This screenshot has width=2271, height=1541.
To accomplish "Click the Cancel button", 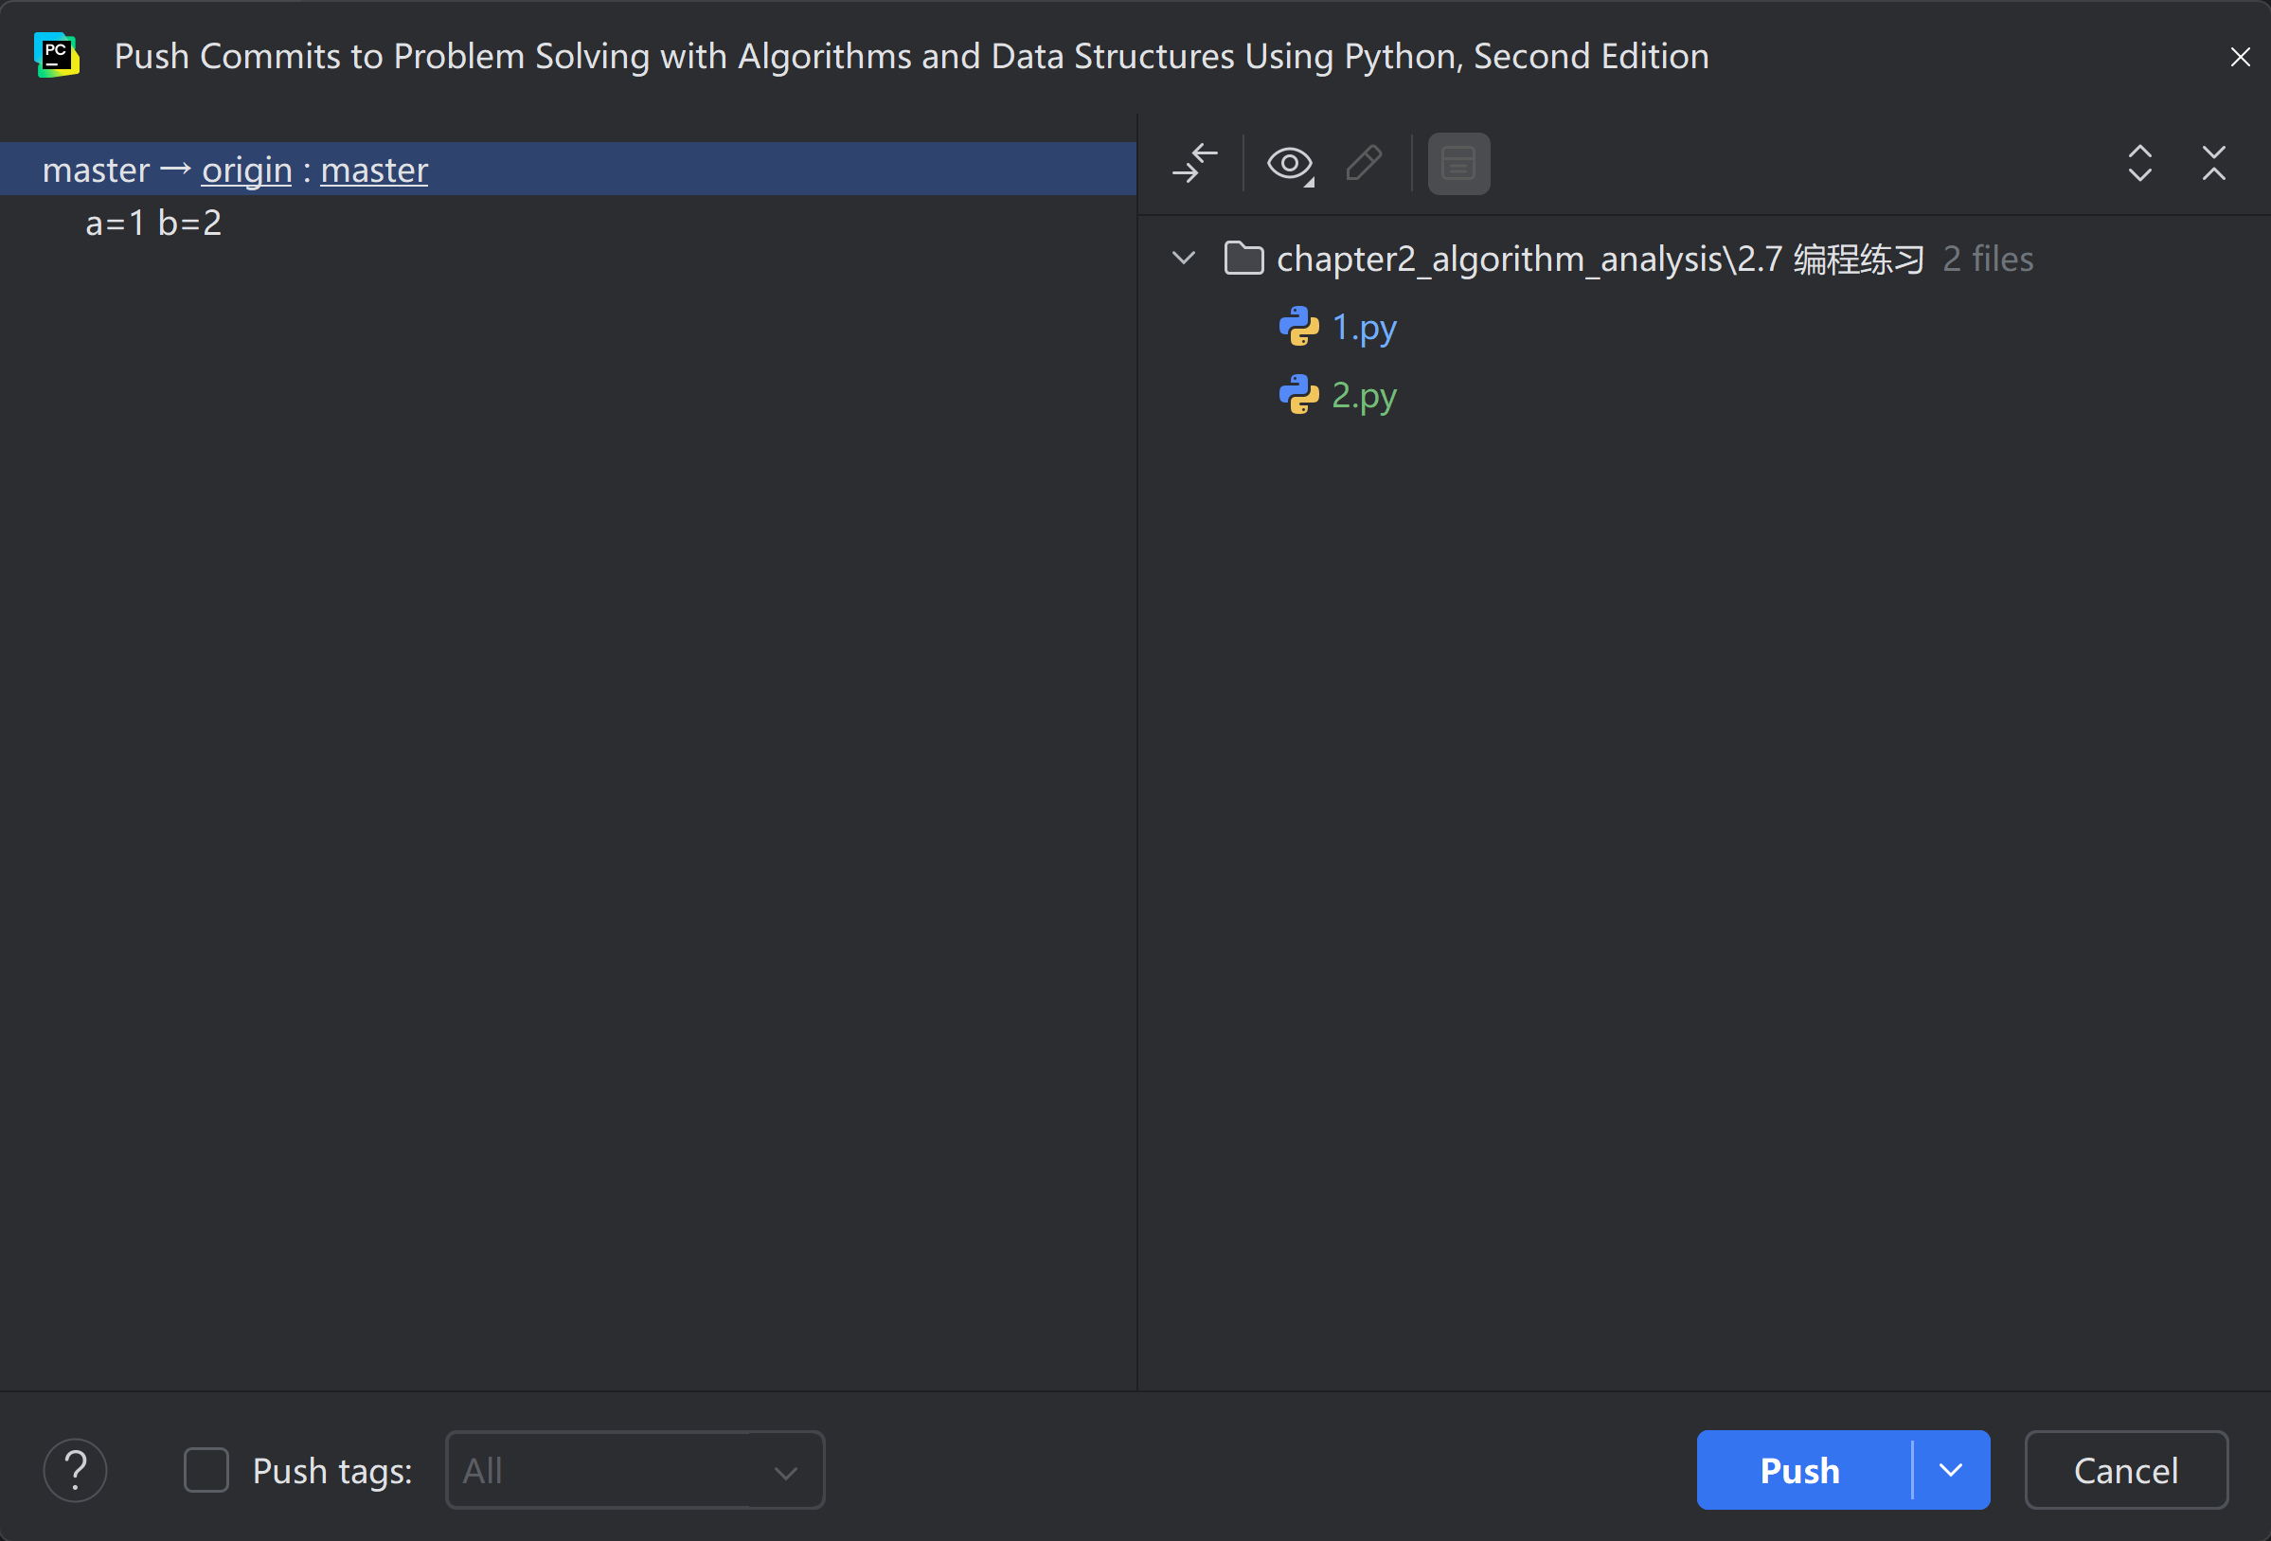I will [2125, 1470].
